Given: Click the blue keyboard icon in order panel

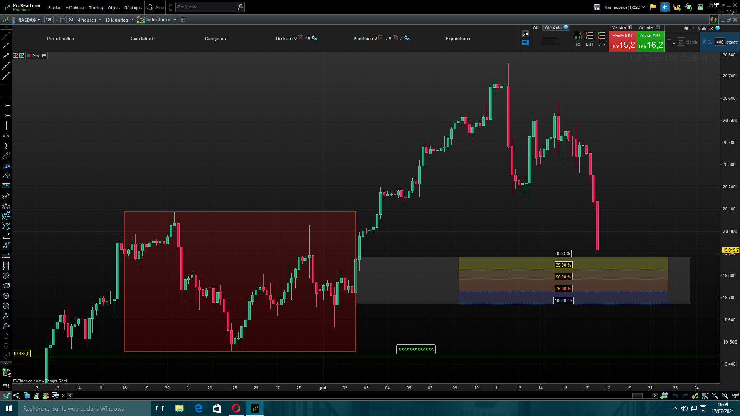Looking at the screenshot, I should [526, 43].
